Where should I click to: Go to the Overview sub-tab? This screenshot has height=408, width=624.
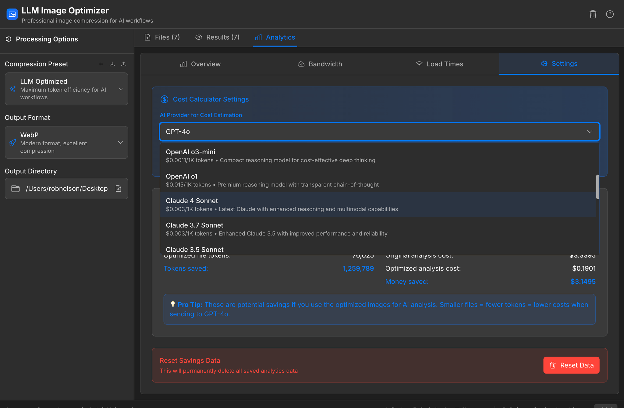click(x=200, y=64)
